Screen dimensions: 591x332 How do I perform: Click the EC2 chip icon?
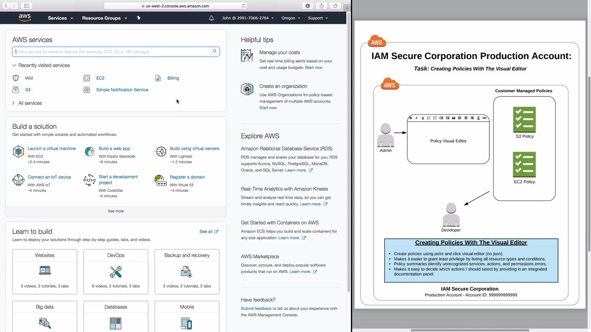coord(87,78)
